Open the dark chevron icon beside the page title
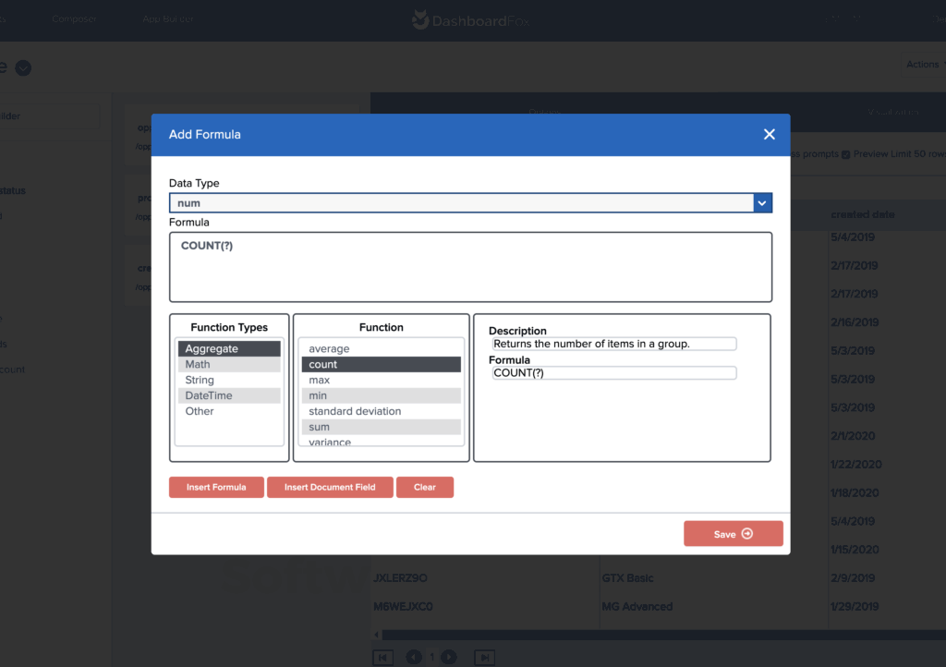The width and height of the screenshot is (946, 667). (22, 67)
